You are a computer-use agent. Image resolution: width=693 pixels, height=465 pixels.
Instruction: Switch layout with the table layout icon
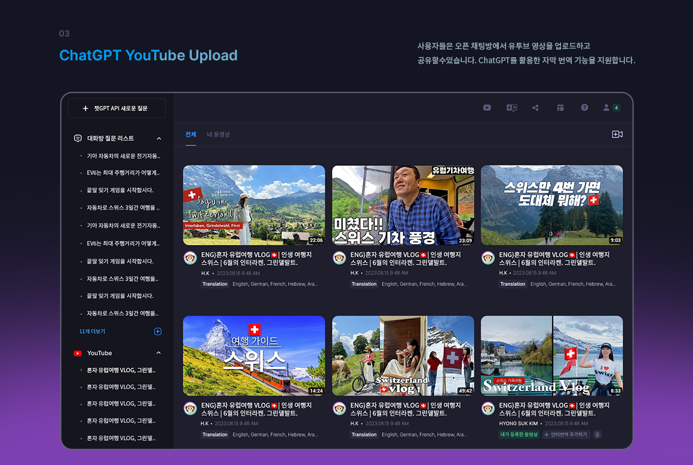560,108
